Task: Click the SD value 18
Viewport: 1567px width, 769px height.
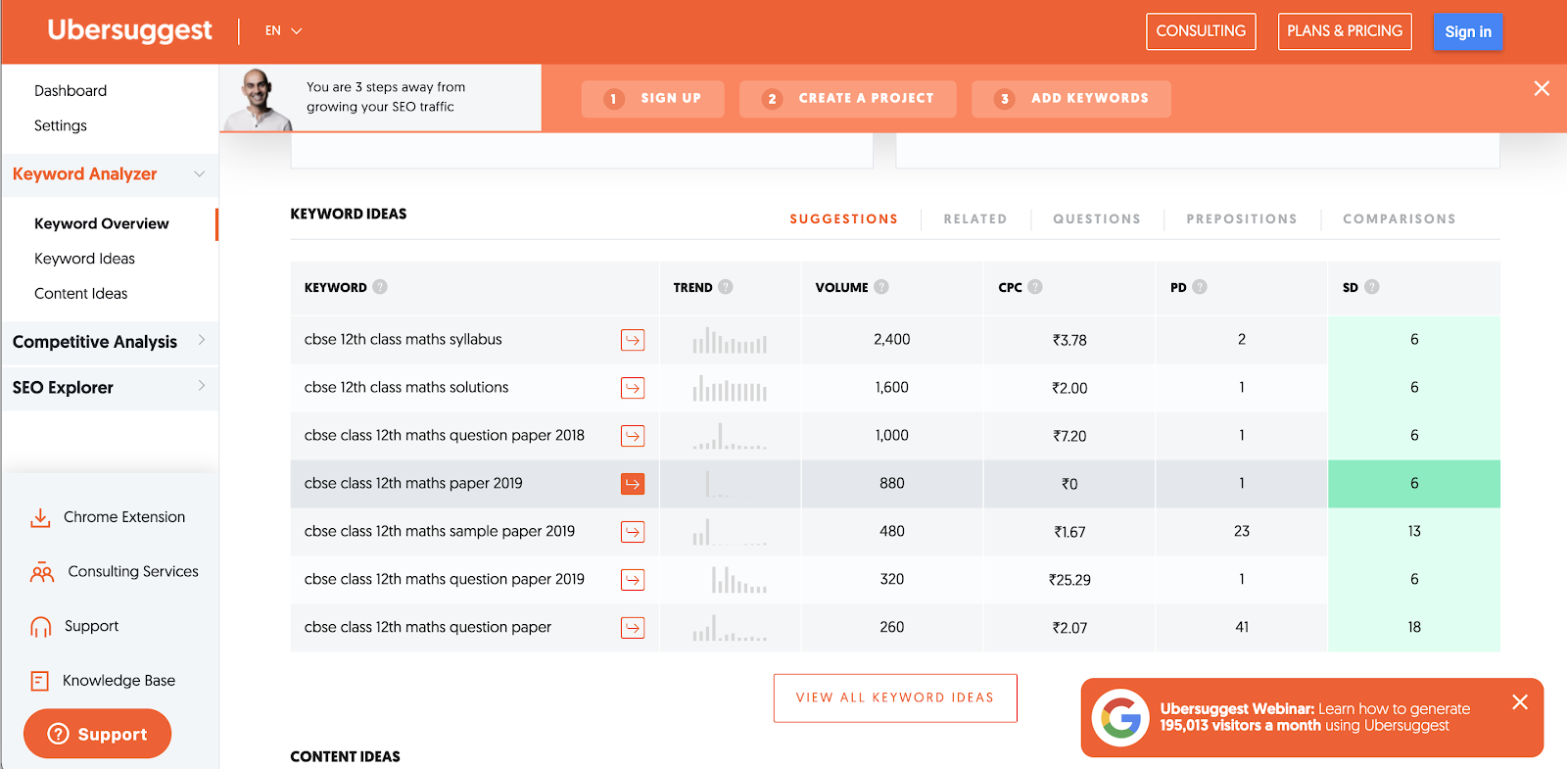Action: coord(1414,628)
